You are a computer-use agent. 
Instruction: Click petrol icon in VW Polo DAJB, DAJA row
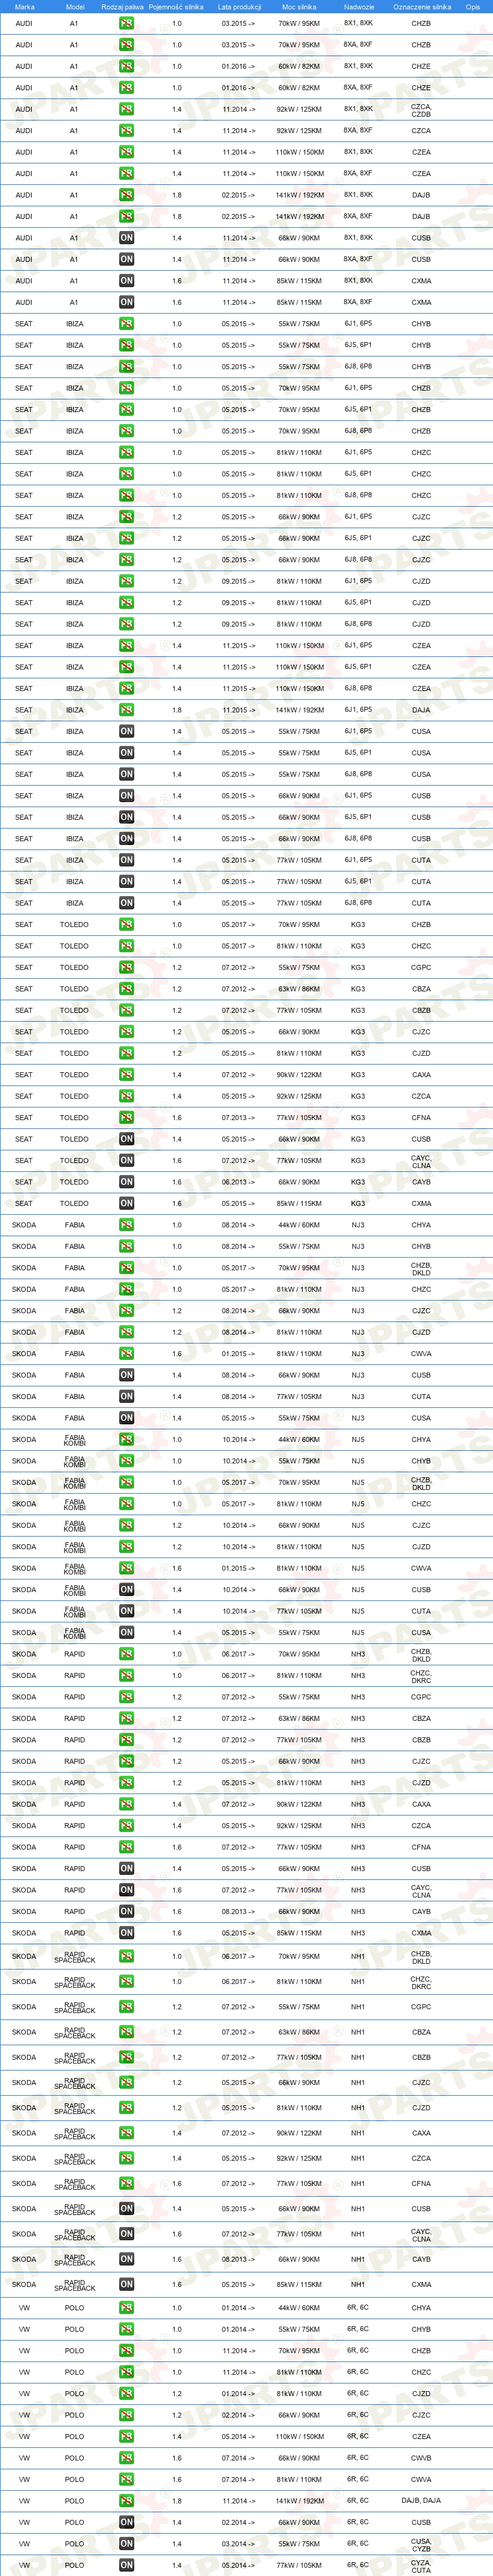pyautogui.click(x=126, y=2501)
